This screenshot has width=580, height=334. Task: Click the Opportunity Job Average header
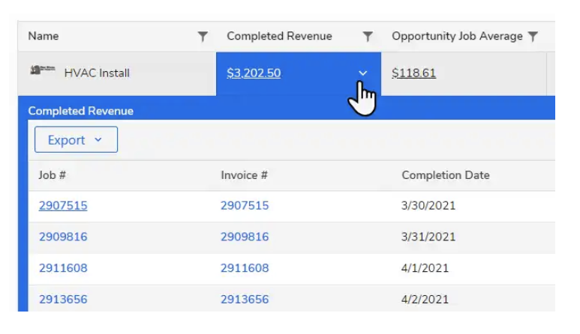click(457, 36)
